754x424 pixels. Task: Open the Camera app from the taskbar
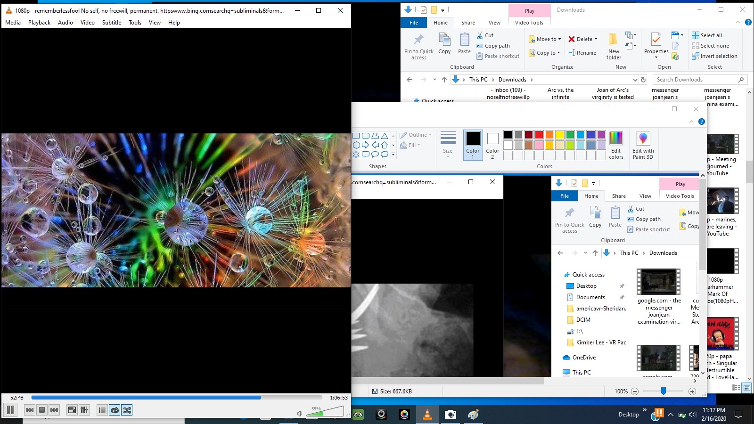[x=451, y=415]
